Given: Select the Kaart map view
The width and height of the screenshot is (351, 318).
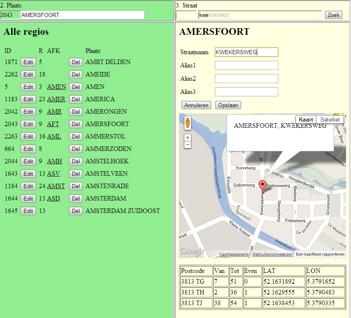Looking at the screenshot, I should click(306, 120).
